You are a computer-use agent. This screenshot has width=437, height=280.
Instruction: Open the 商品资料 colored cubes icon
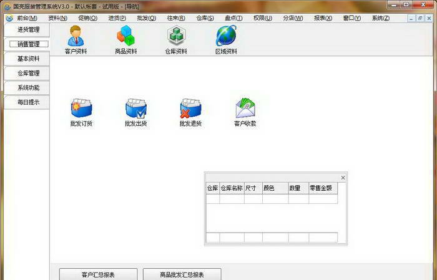coord(125,40)
